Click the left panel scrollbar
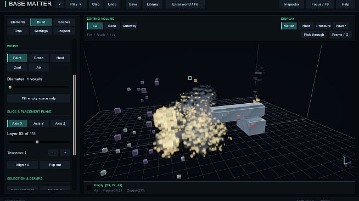 click(x=74, y=115)
